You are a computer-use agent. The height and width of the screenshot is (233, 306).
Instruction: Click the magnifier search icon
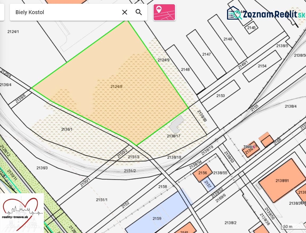pyautogui.click(x=139, y=12)
